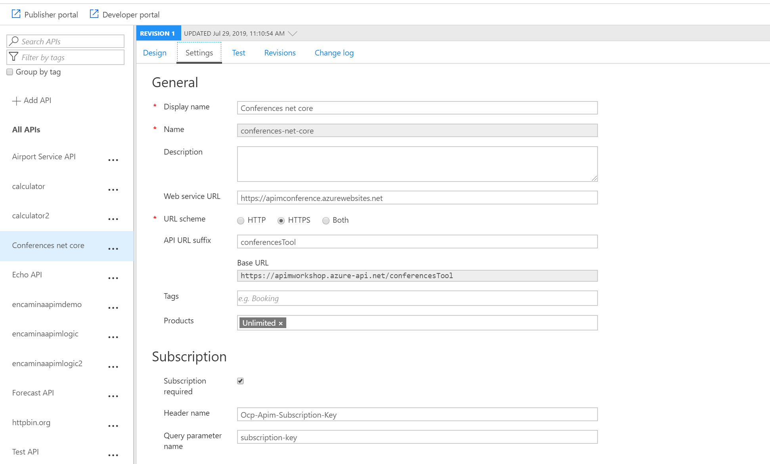770x464 pixels.
Task: Click the search magnifier in Search APIs box
Action: pyautogui.click(x=14, y=41)
